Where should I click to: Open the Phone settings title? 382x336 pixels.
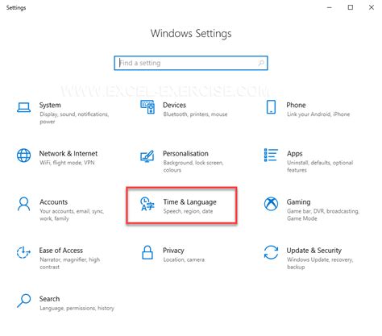point(296,105)
